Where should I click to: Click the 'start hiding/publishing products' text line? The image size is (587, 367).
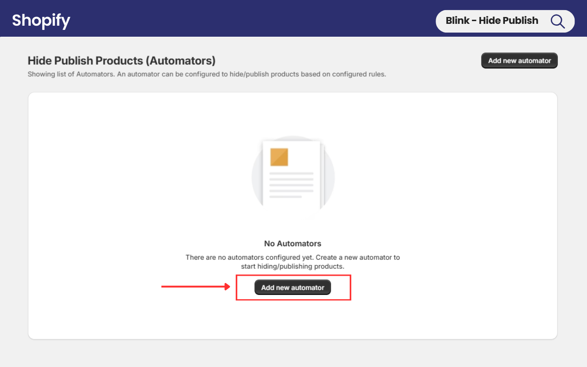tap(293, 266)
